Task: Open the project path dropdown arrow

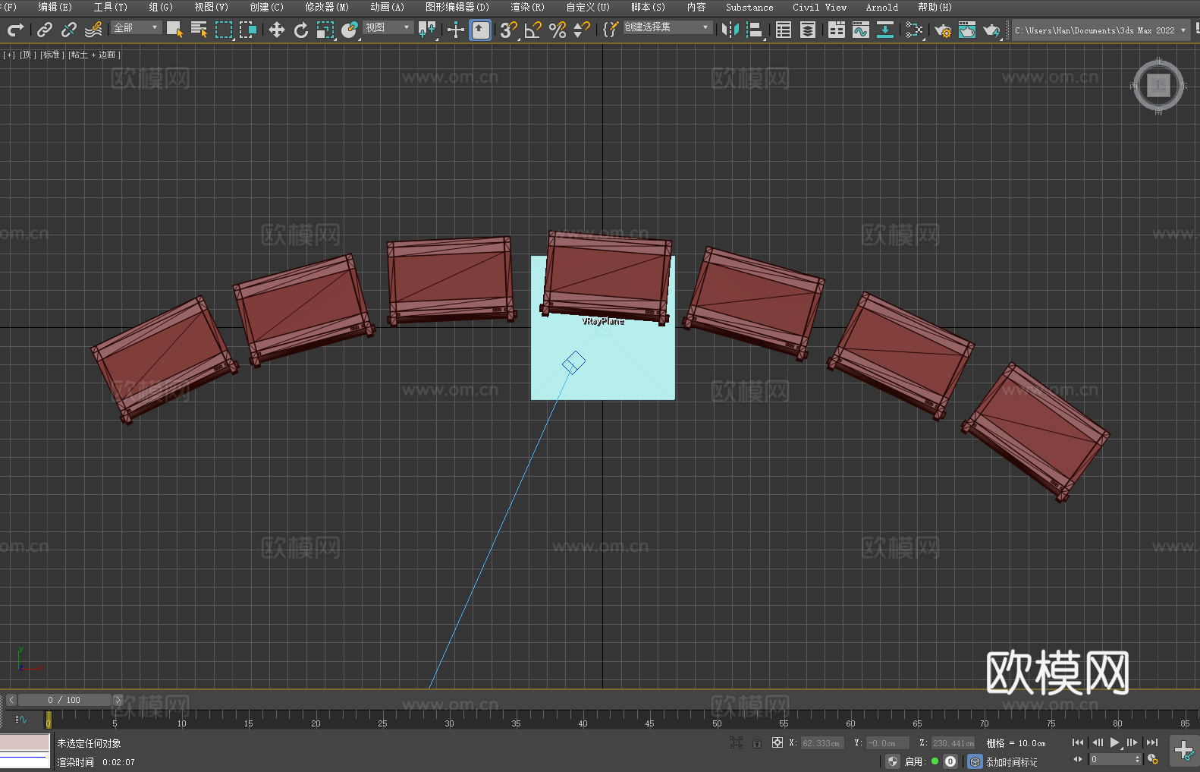Action: point(1183,30)
